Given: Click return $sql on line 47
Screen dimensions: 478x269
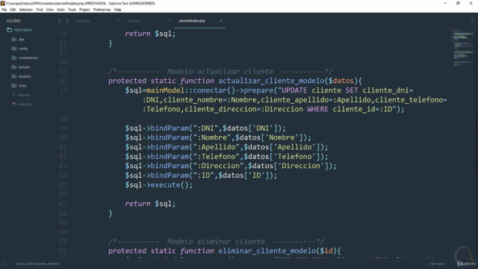Looking at the screenshot, I should [x=150, y=204].
